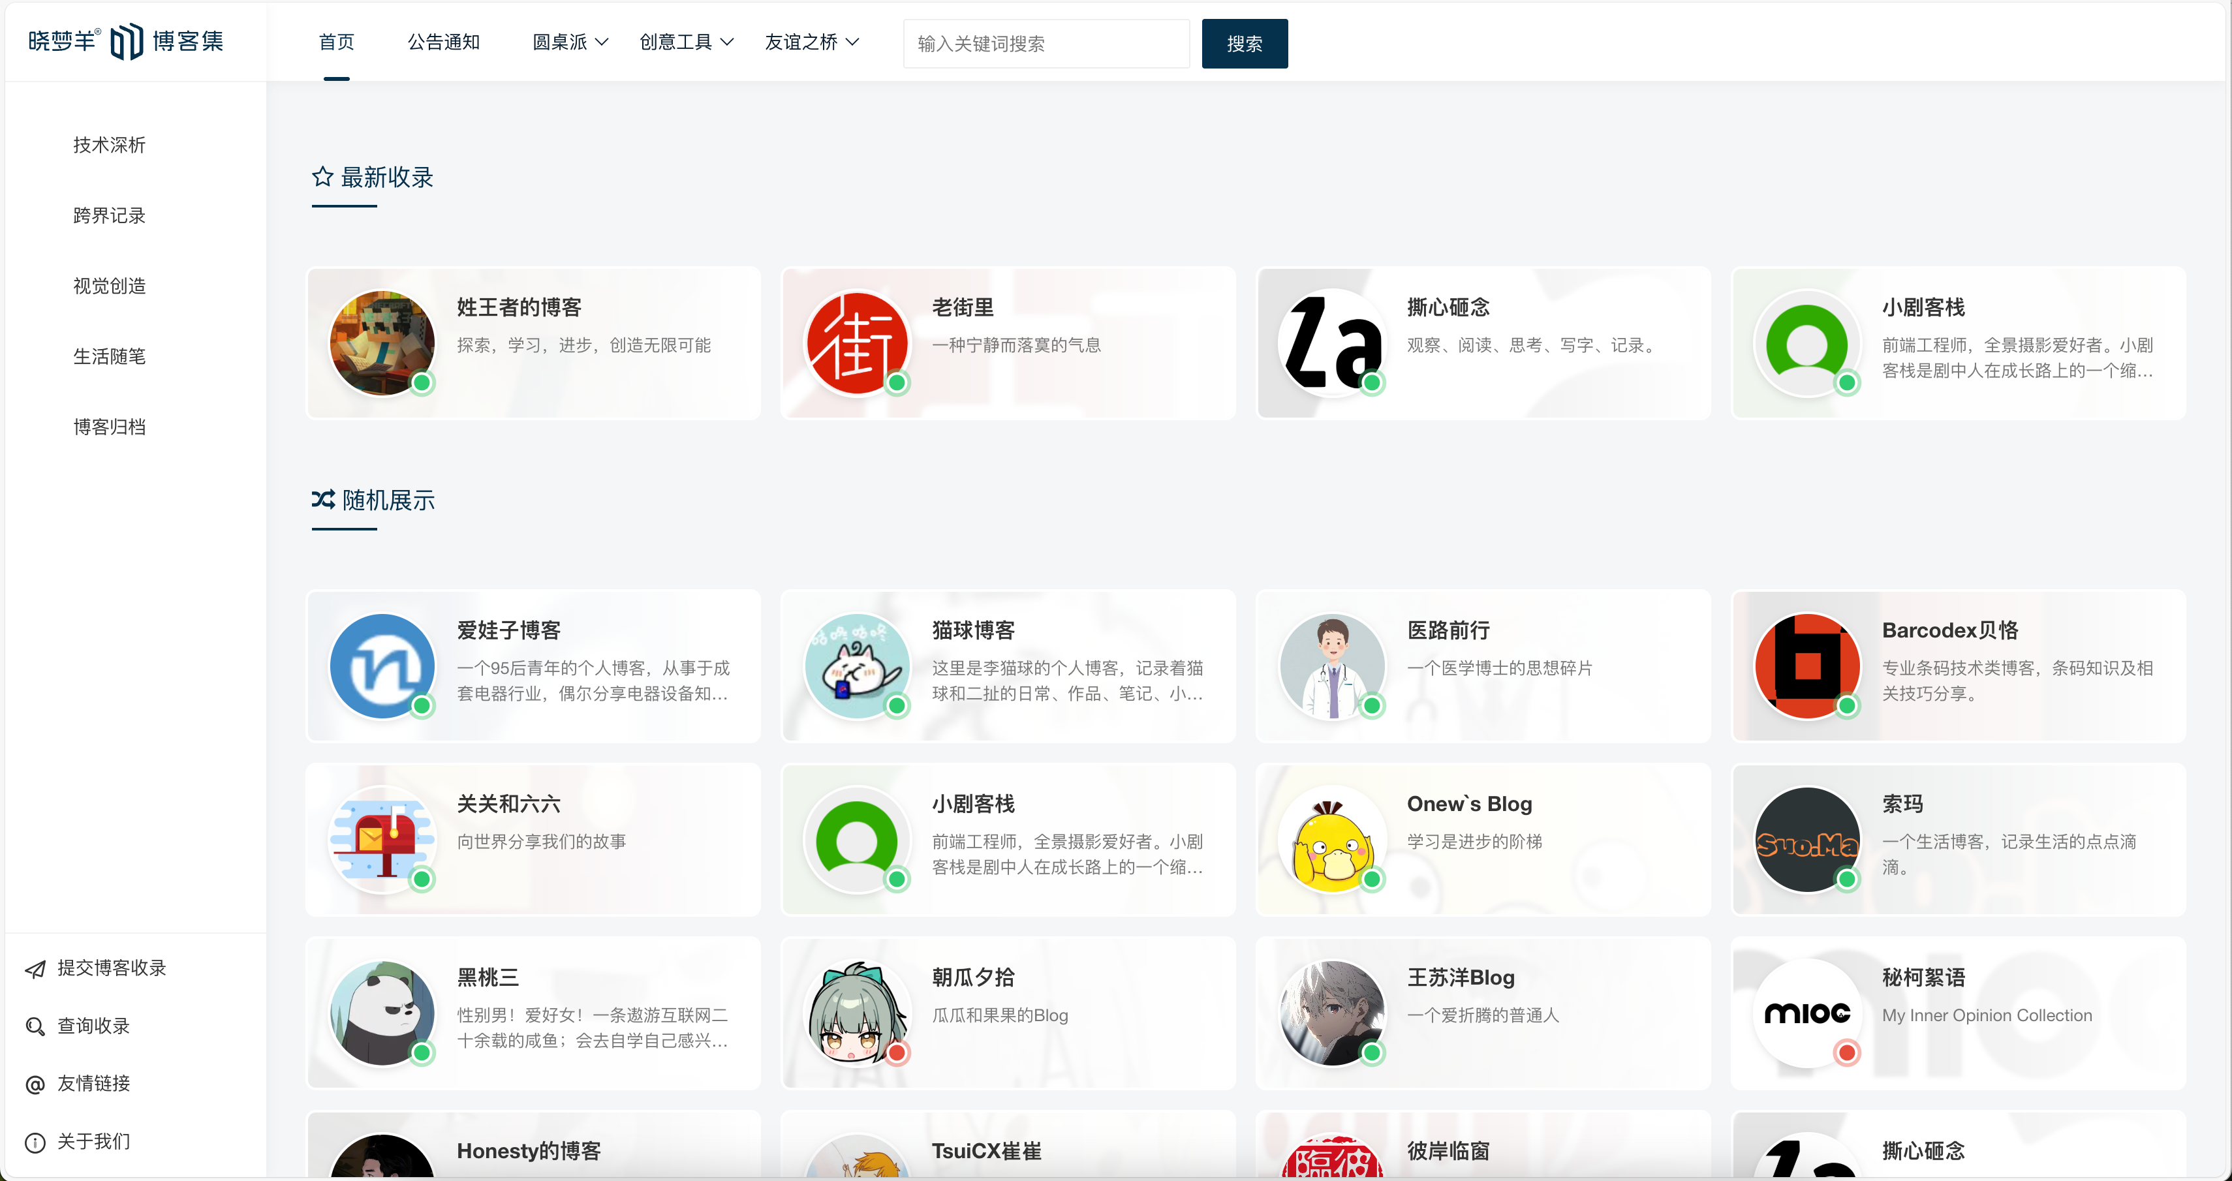This screenshot has width=2232, height=1181.
Task: Open the 老街里 blog avatar
Action: tap(856, 343)
